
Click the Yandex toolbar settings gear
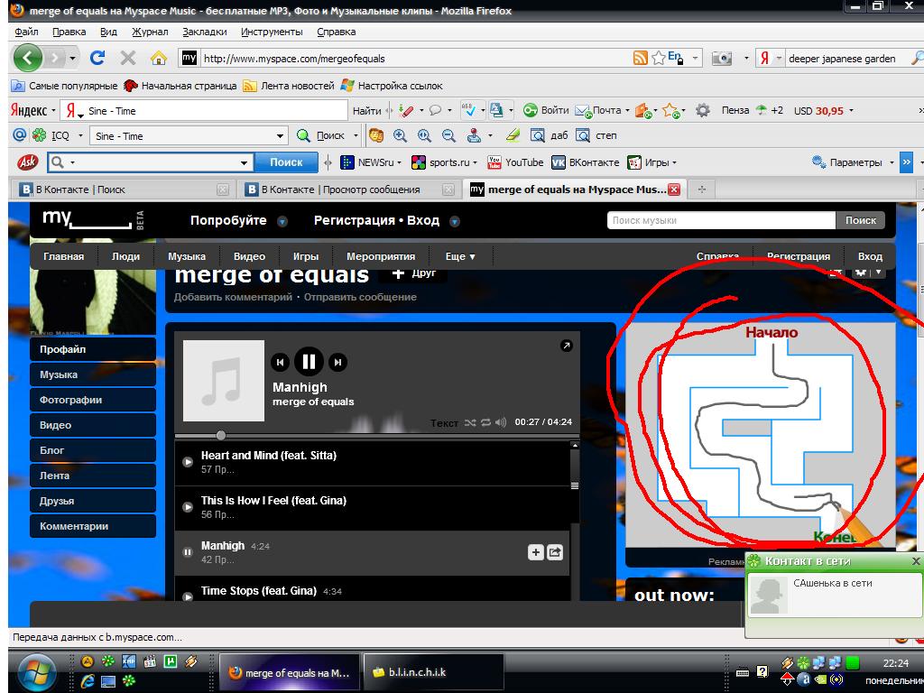pos(702,110)
